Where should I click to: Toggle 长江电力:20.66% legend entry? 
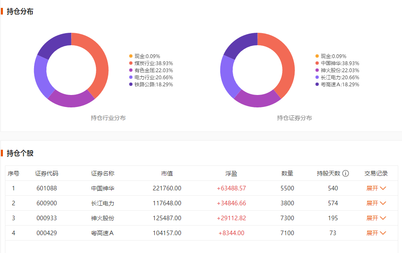[x=337, y=78]
